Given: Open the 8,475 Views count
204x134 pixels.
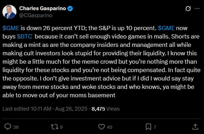Looking at the screenshot, I should 106,109.
